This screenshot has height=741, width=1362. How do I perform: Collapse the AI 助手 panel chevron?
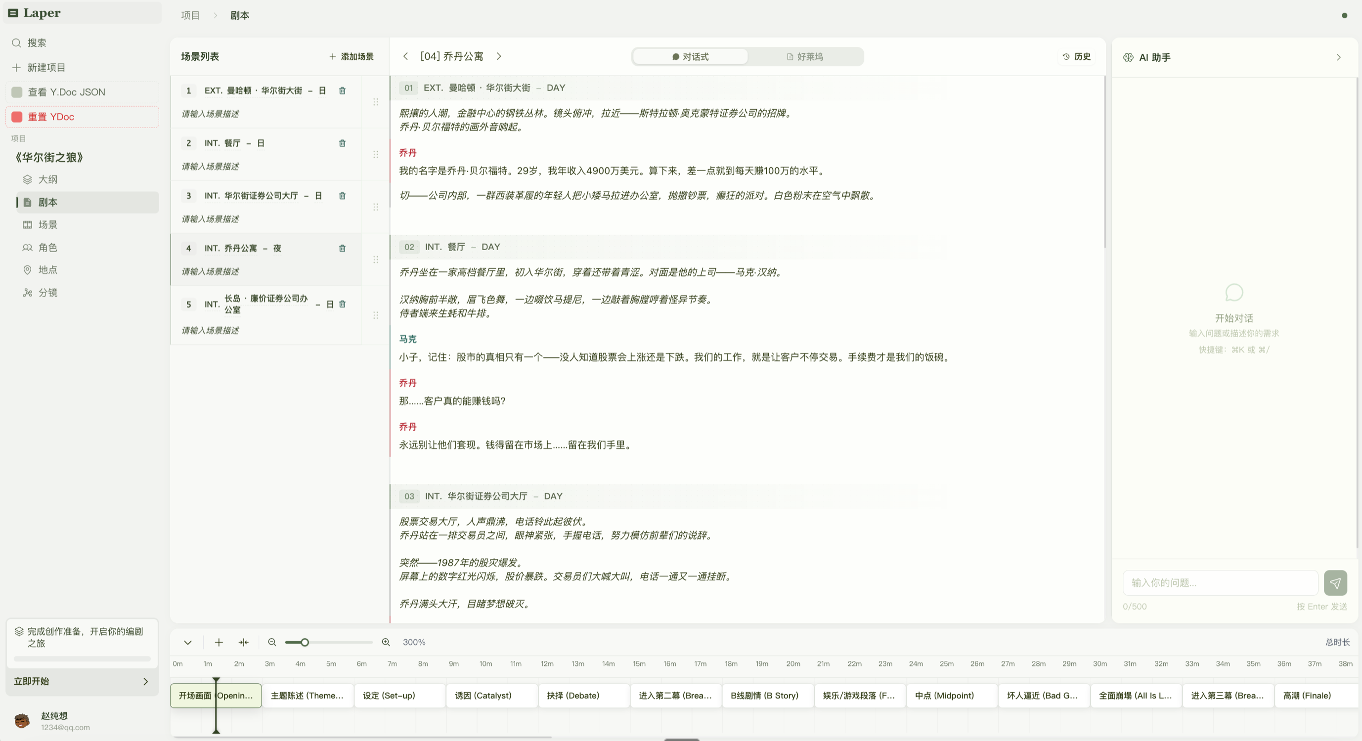tap(1338, 57)
